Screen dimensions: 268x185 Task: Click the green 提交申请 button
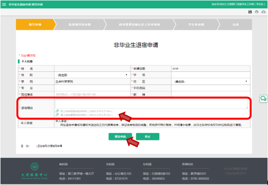click(121, 136)
